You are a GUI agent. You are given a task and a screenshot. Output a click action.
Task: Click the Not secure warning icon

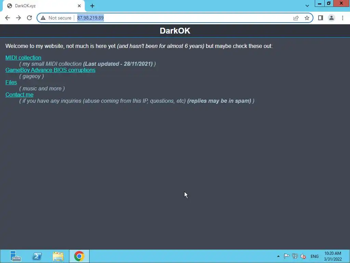[x=43, y=18]
